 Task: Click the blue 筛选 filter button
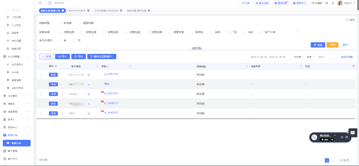[x=318, y=45]
